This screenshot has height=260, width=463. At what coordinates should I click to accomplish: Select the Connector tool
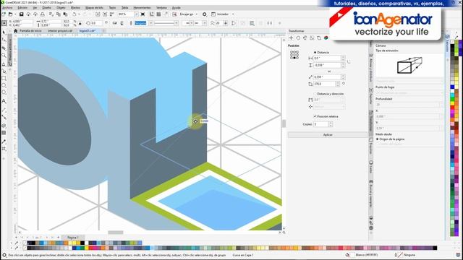[4, 117]
